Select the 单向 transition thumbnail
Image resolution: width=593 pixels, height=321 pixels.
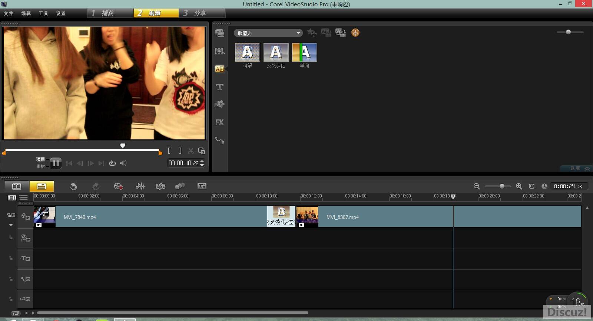click(x=304, y=52)
